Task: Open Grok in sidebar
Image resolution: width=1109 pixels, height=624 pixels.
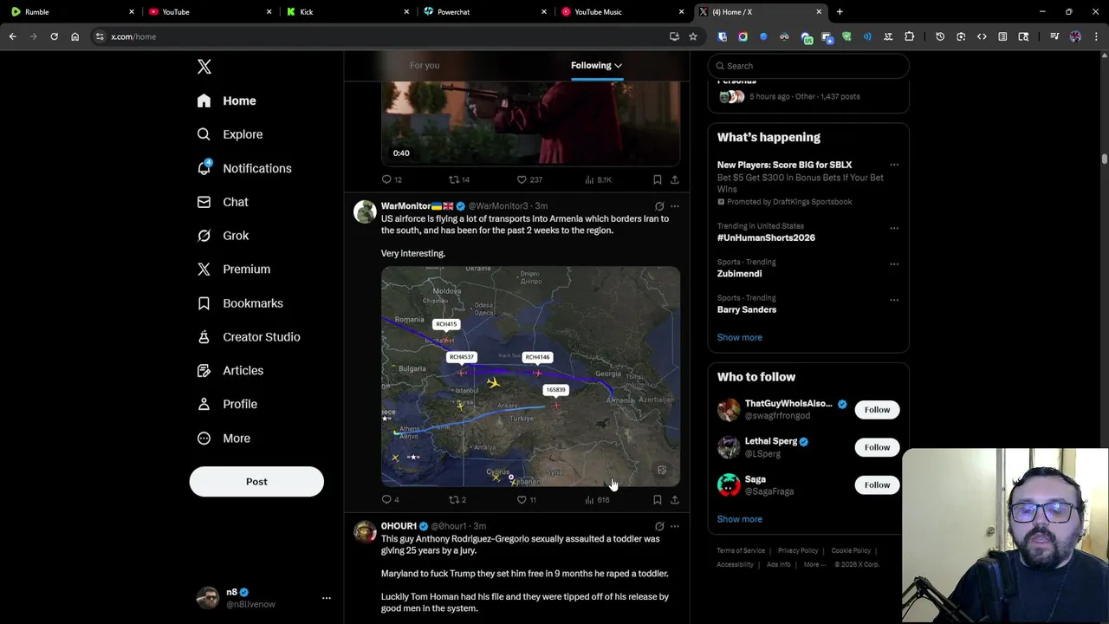Action: click(x=223, y=236)
